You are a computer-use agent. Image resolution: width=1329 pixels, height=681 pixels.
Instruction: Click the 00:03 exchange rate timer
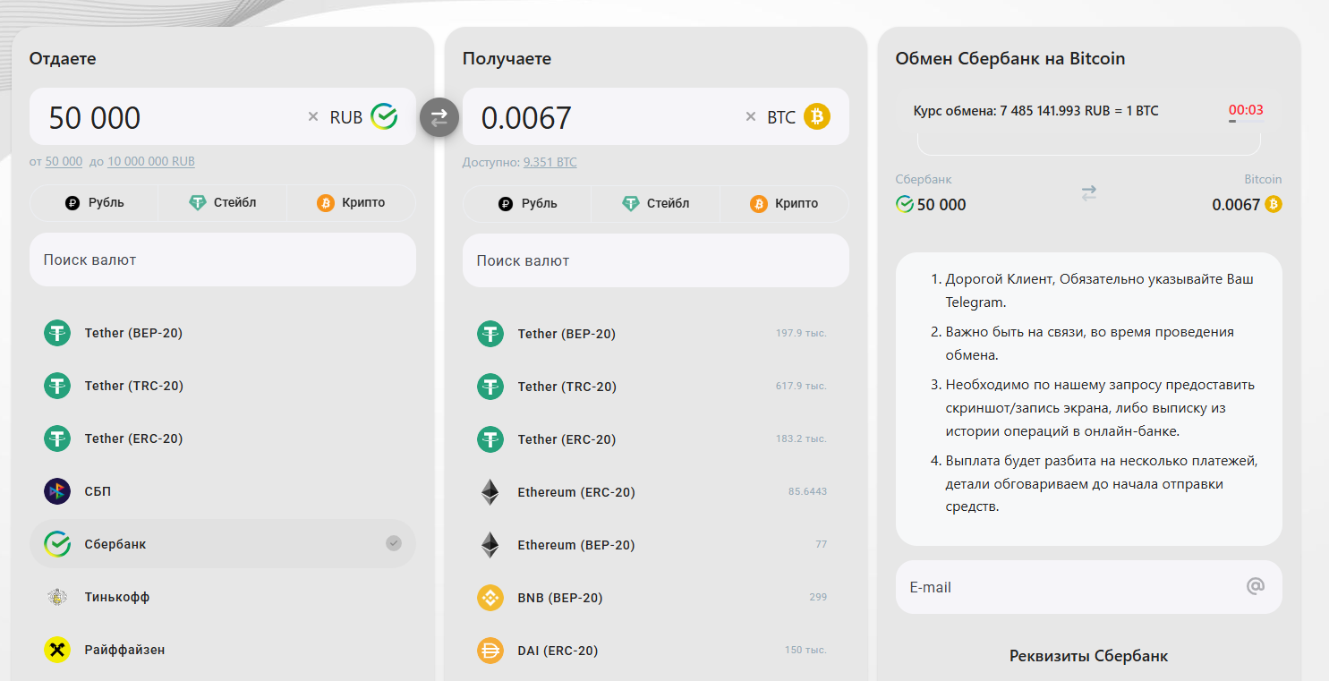(1245, 110)
